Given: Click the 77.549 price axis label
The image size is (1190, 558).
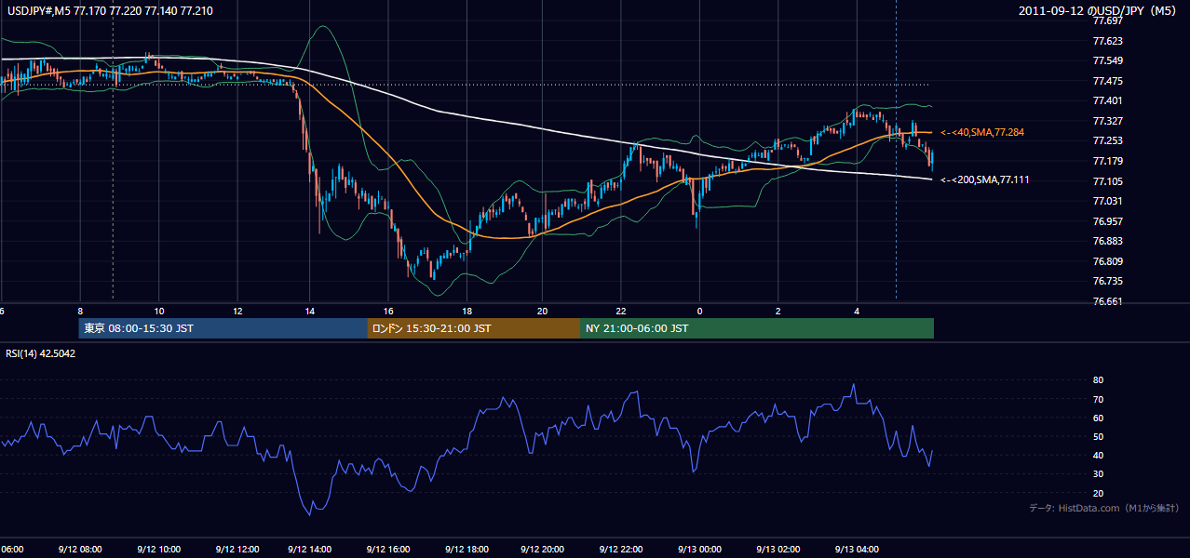Looking at the screenshot, I should [1108, 60].
